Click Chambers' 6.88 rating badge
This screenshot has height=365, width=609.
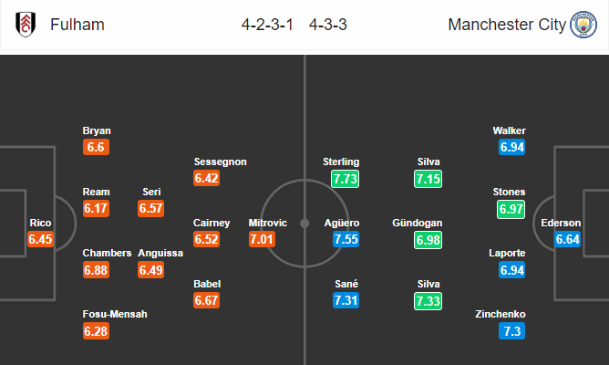point(96,270)
